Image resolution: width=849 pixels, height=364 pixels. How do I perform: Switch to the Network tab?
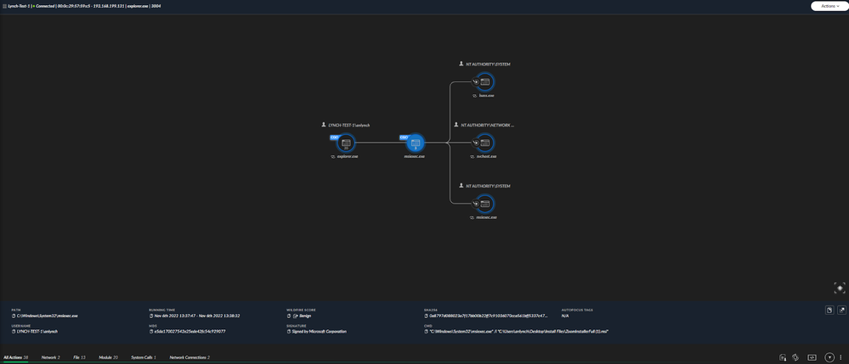(51, 357)
